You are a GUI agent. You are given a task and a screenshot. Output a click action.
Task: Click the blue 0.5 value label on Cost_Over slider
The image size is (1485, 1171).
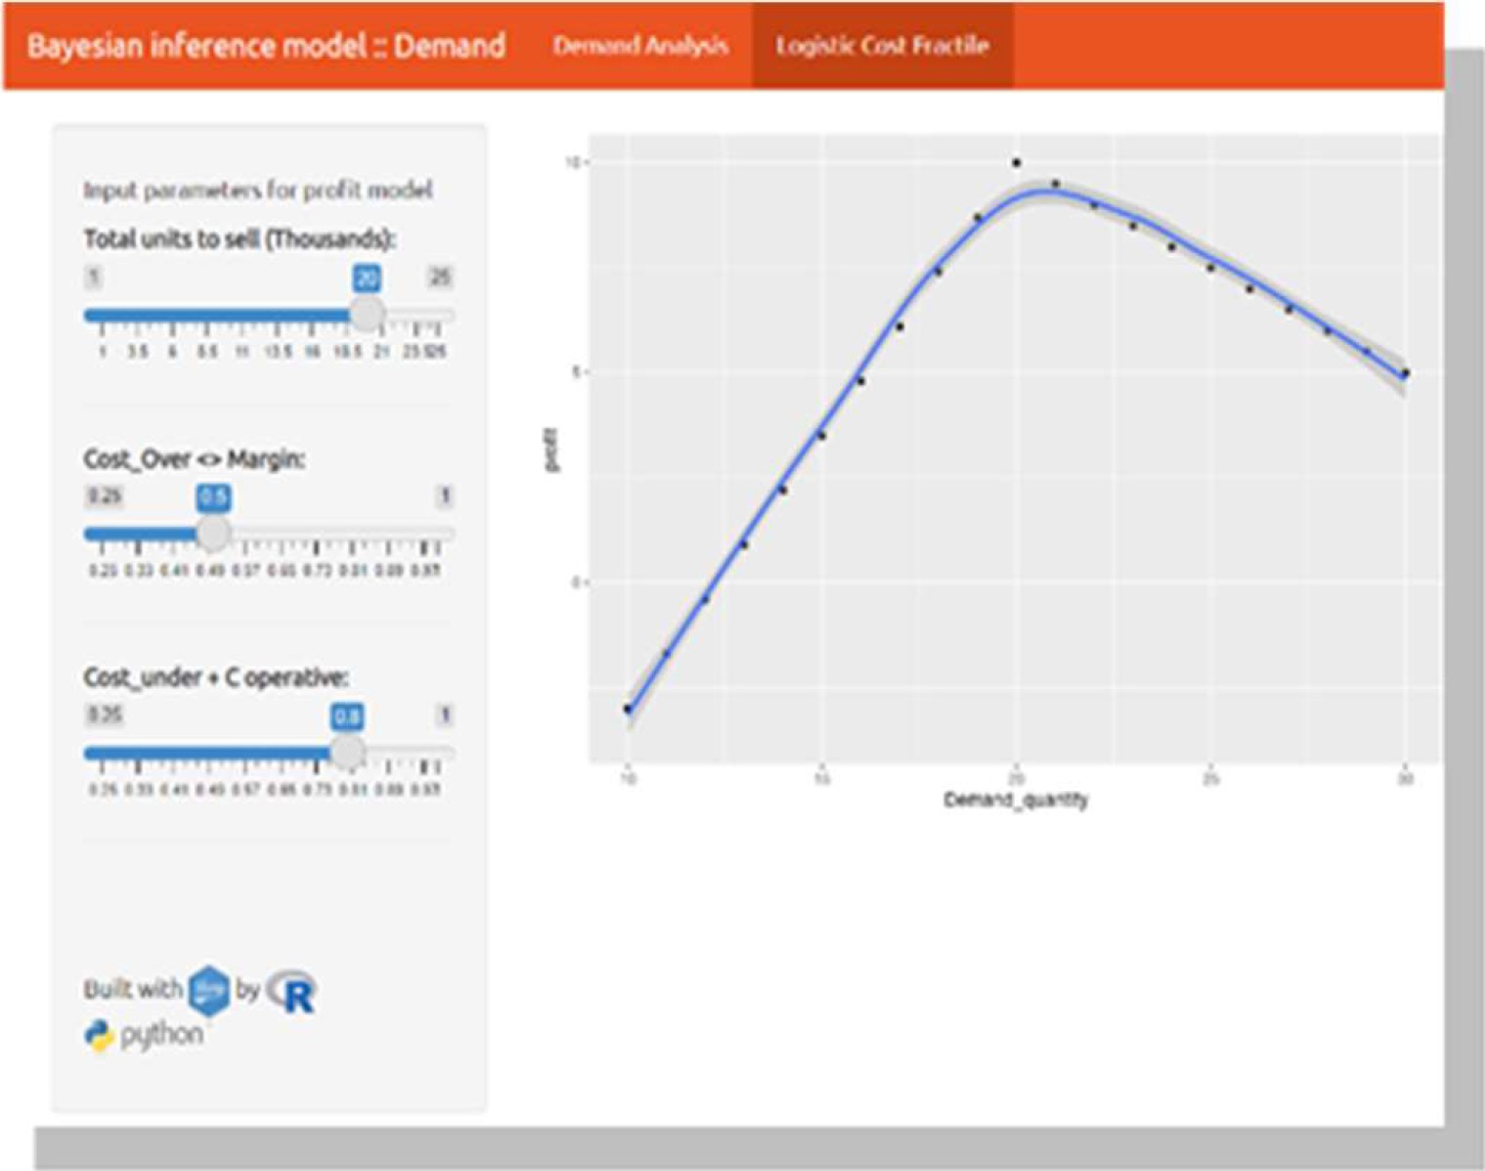[213, 498]
